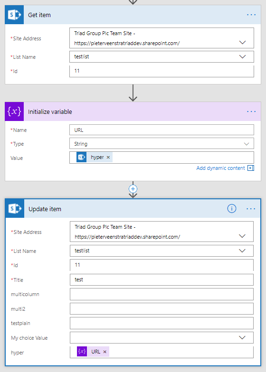Open the Get item ellipsis menu
Viewport: 266px width, 372px height.
251,15
